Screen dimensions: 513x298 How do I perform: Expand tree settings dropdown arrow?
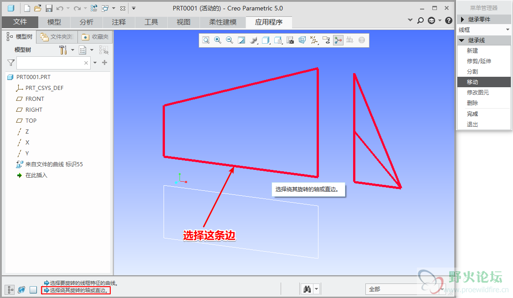point(72,50)
